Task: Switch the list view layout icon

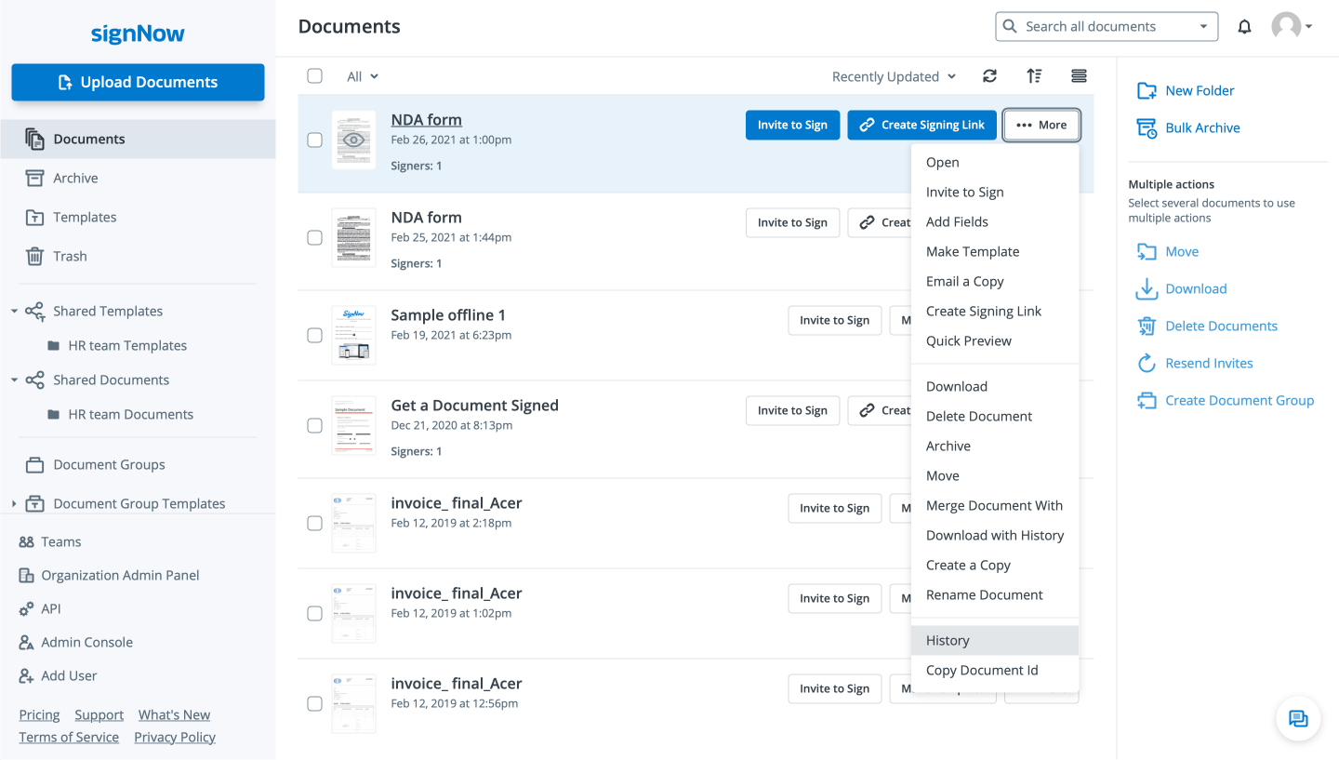Action: tap(1079, 76)
